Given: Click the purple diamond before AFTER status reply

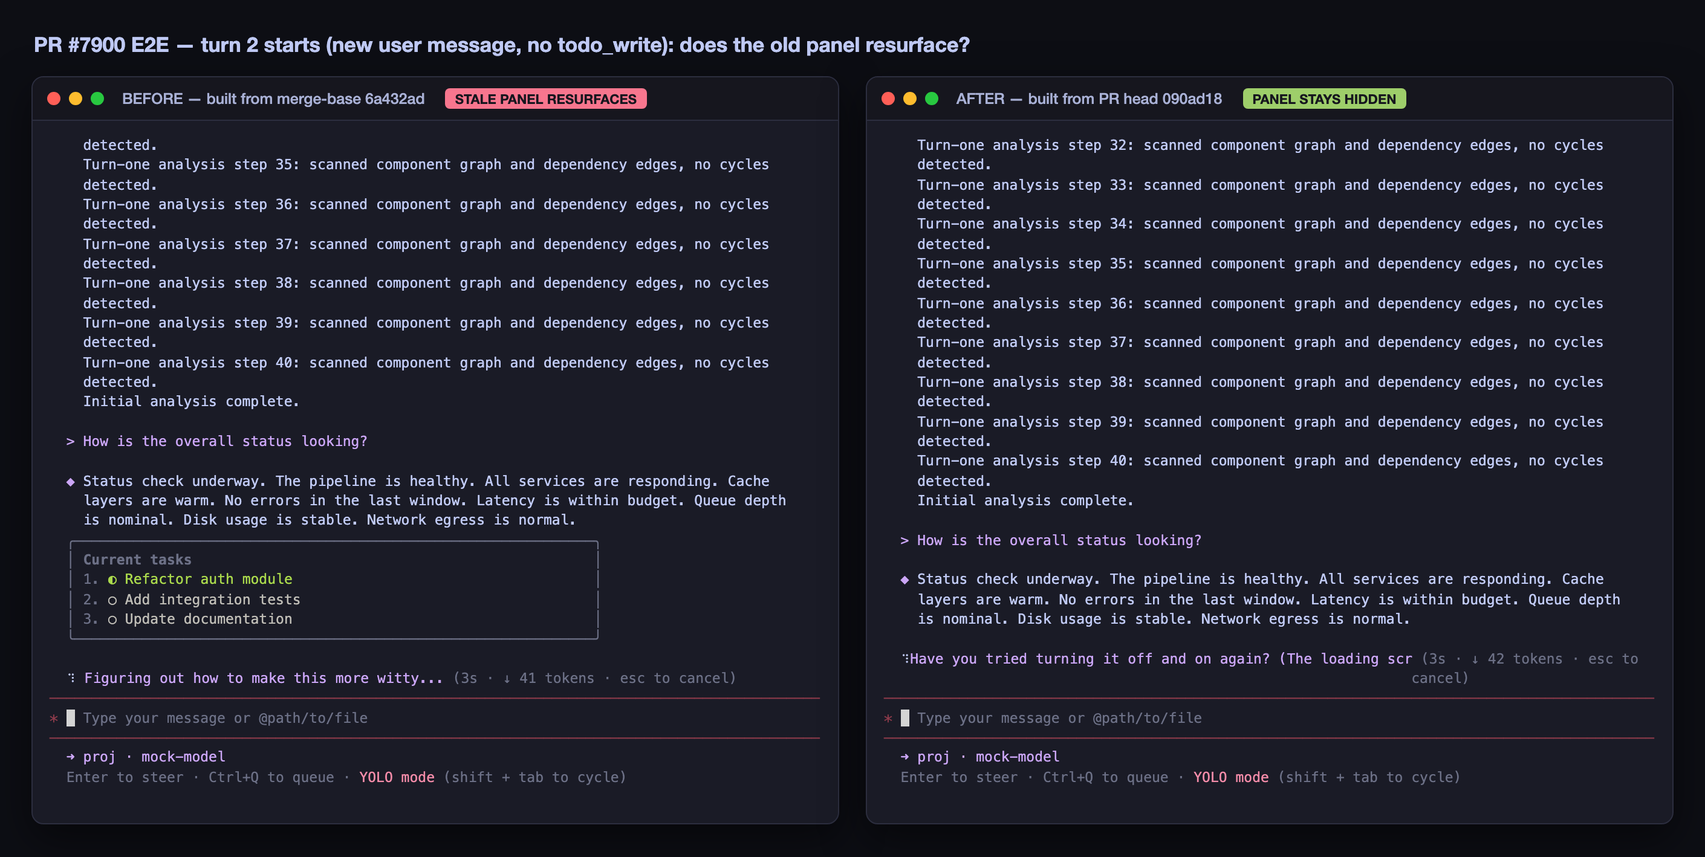Looking at the screenshot, I should click(904, 580).
